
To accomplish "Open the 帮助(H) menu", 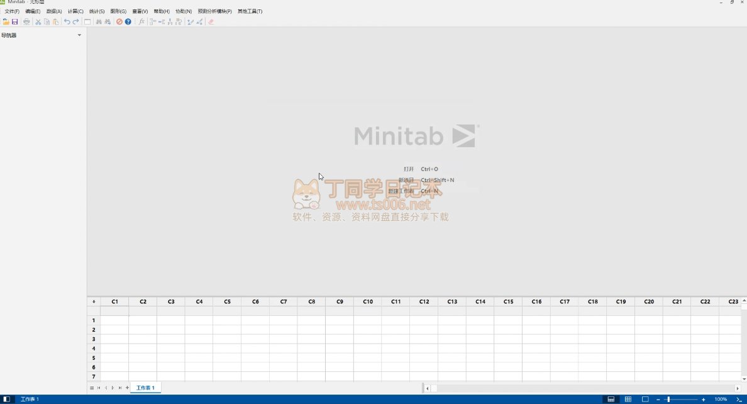I will (x=162, y=11).
